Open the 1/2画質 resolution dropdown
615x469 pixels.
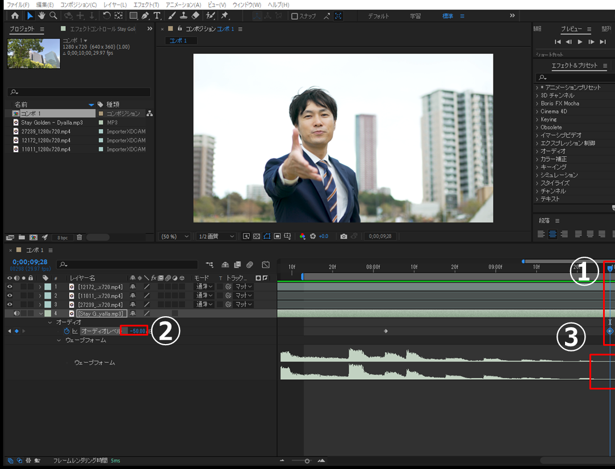[x=216, y=236]
